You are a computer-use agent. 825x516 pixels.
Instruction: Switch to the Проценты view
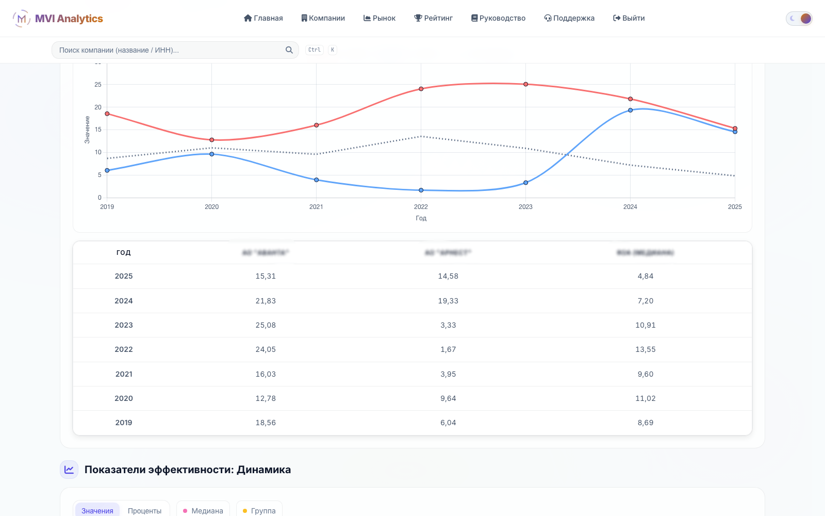click(144, 510)
